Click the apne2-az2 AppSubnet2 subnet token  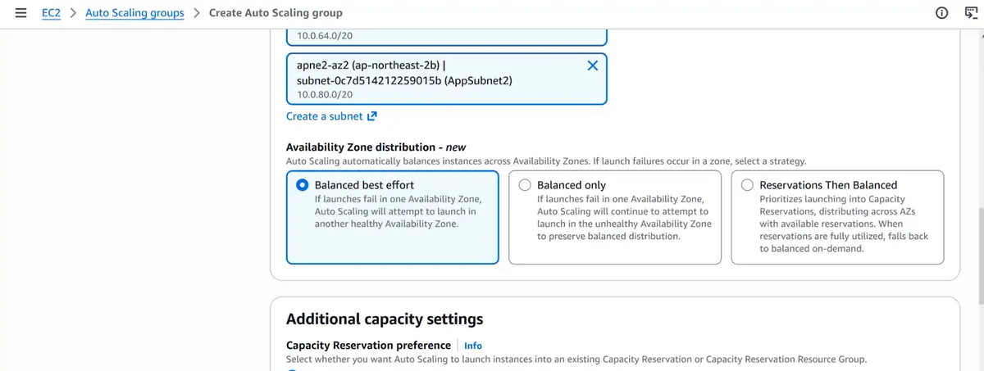pos(447,79)
